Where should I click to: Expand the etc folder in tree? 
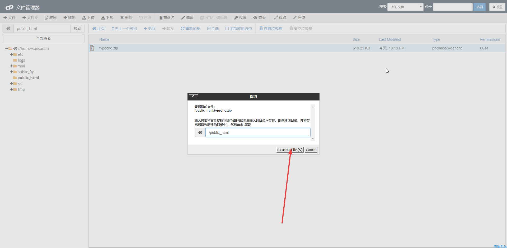click(11, 54)
